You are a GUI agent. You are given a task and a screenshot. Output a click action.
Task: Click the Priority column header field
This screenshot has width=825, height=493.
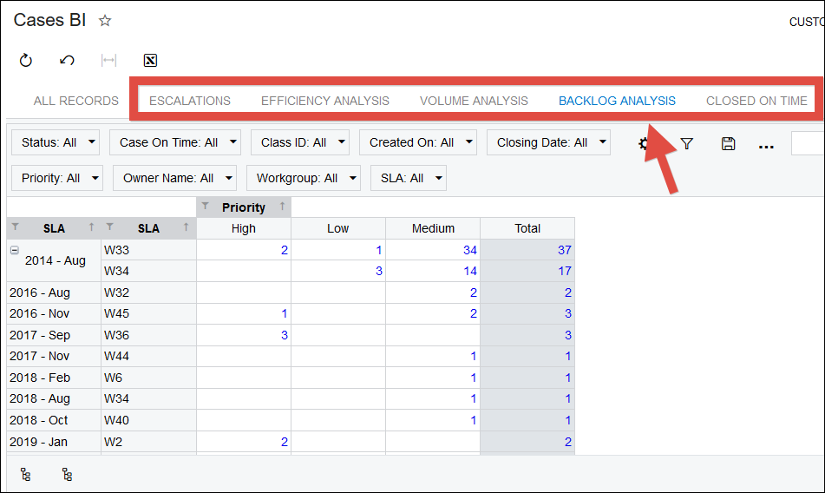click(x=244, y=207)
